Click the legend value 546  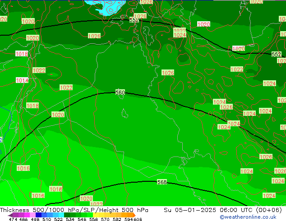point(82,219)
